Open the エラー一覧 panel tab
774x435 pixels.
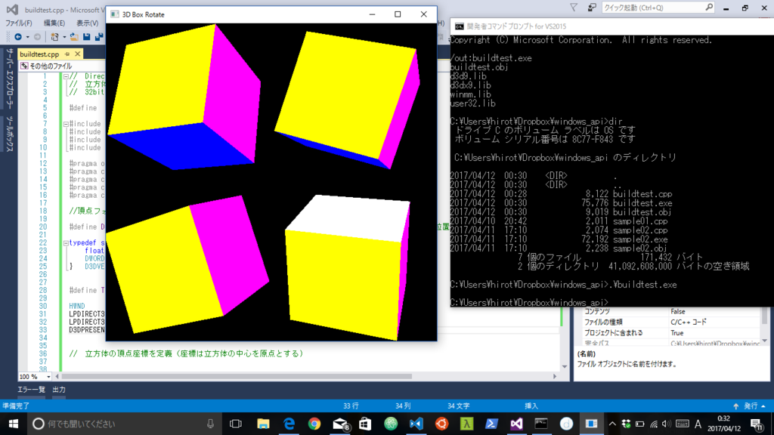31,390
